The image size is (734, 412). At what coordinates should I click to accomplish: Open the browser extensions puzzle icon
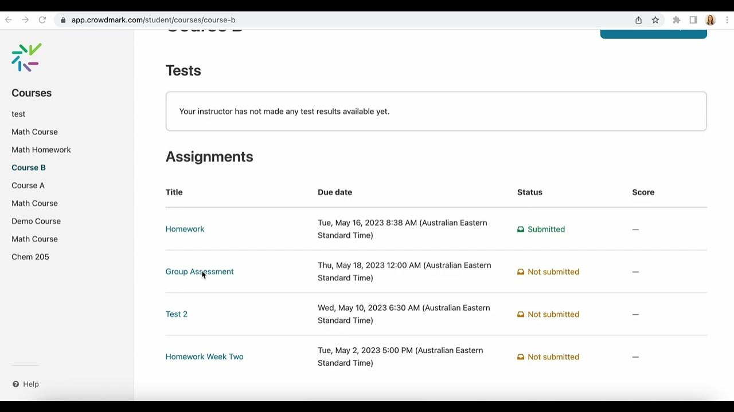point(676,20)
